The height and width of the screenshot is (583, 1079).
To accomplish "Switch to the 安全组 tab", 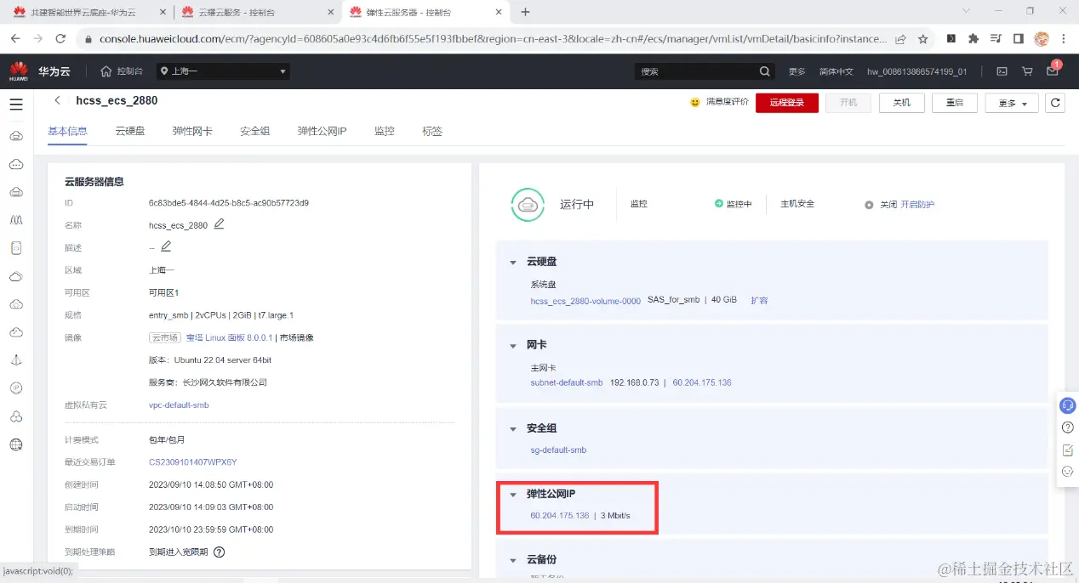I will tap(254, 131).
